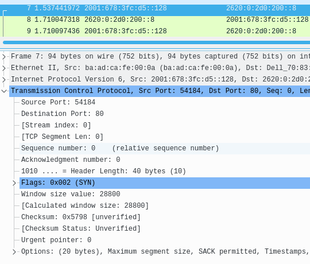Select the Urgent pointer: 0 row
Screen dimensions: 310x264
coord(56,240)
